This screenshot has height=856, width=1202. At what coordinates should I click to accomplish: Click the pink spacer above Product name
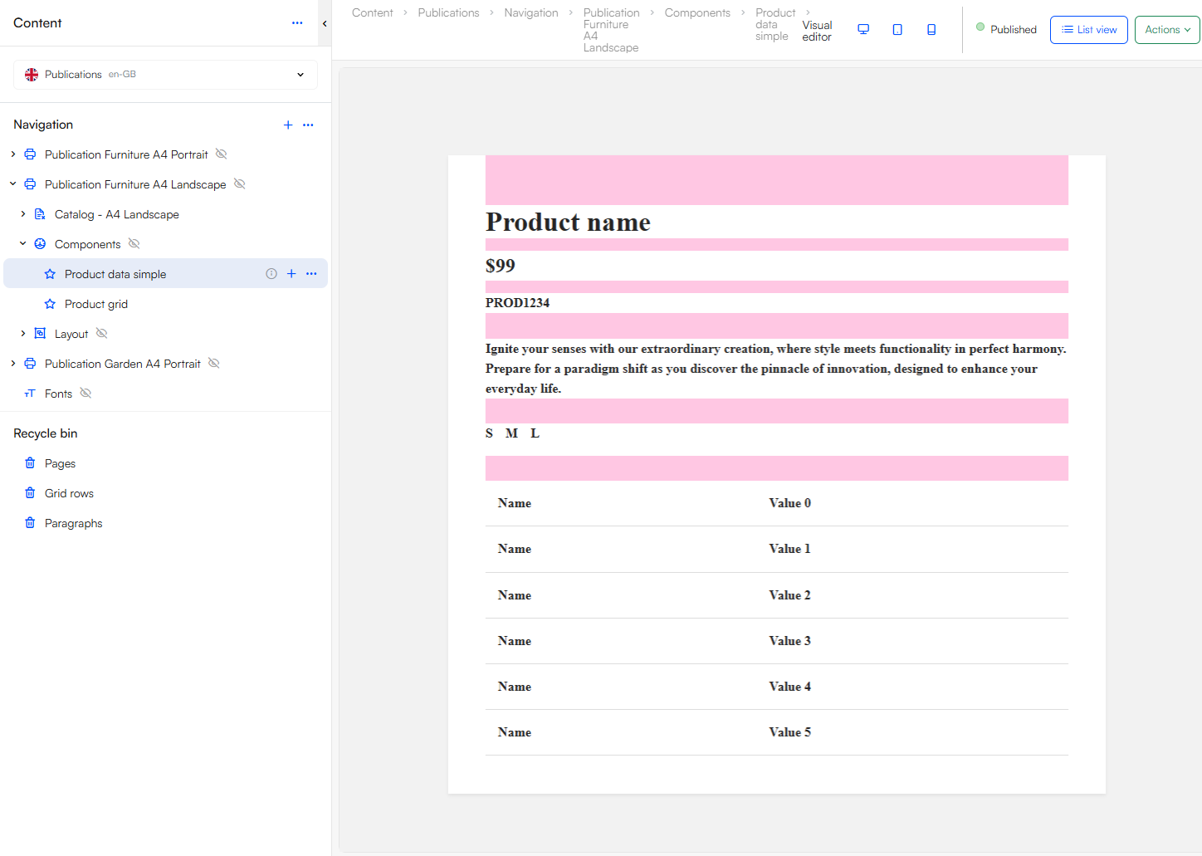tap(776, 180)
